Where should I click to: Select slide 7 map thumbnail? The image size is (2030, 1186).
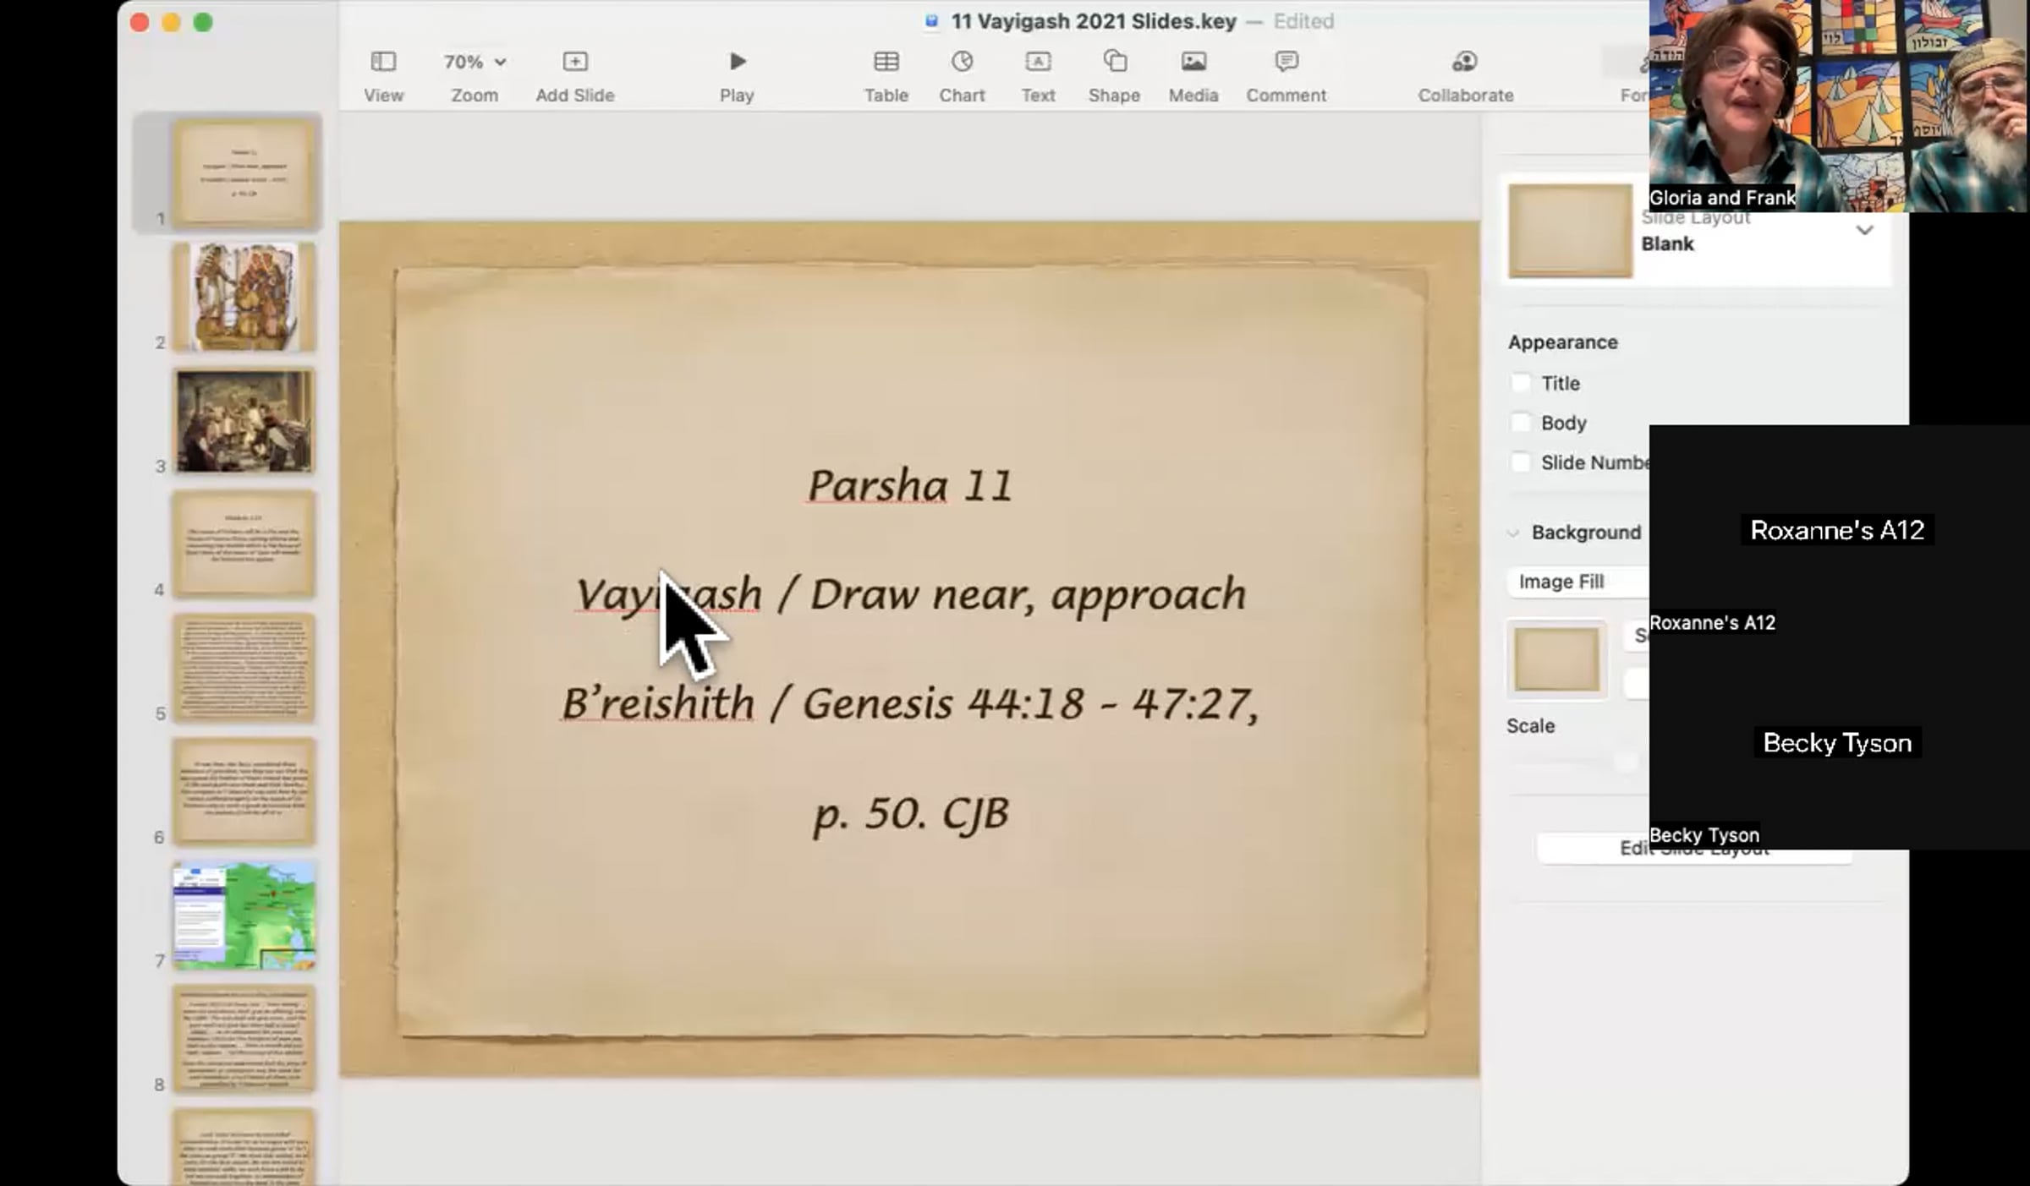[244, 915]
